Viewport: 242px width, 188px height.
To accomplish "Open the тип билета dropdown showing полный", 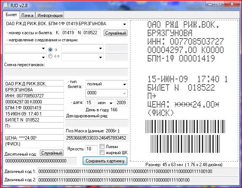I will click(x=106, y=84).
